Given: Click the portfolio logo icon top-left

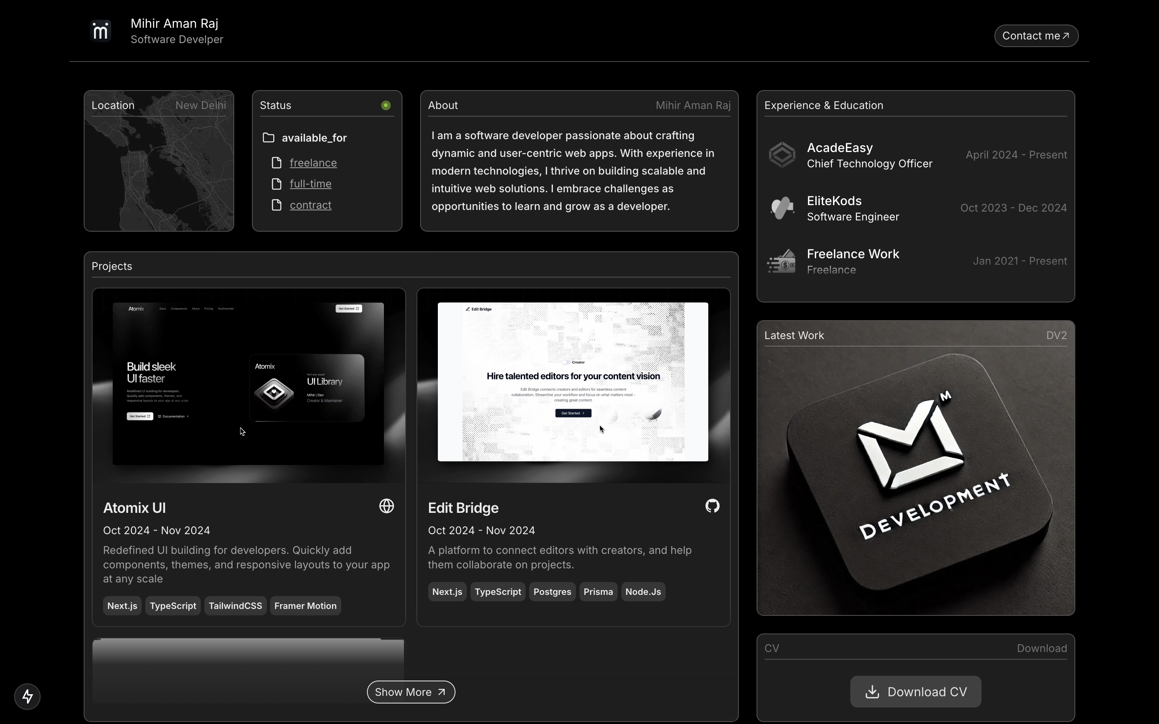Looking at the screenshot, I should pos(100,30).
